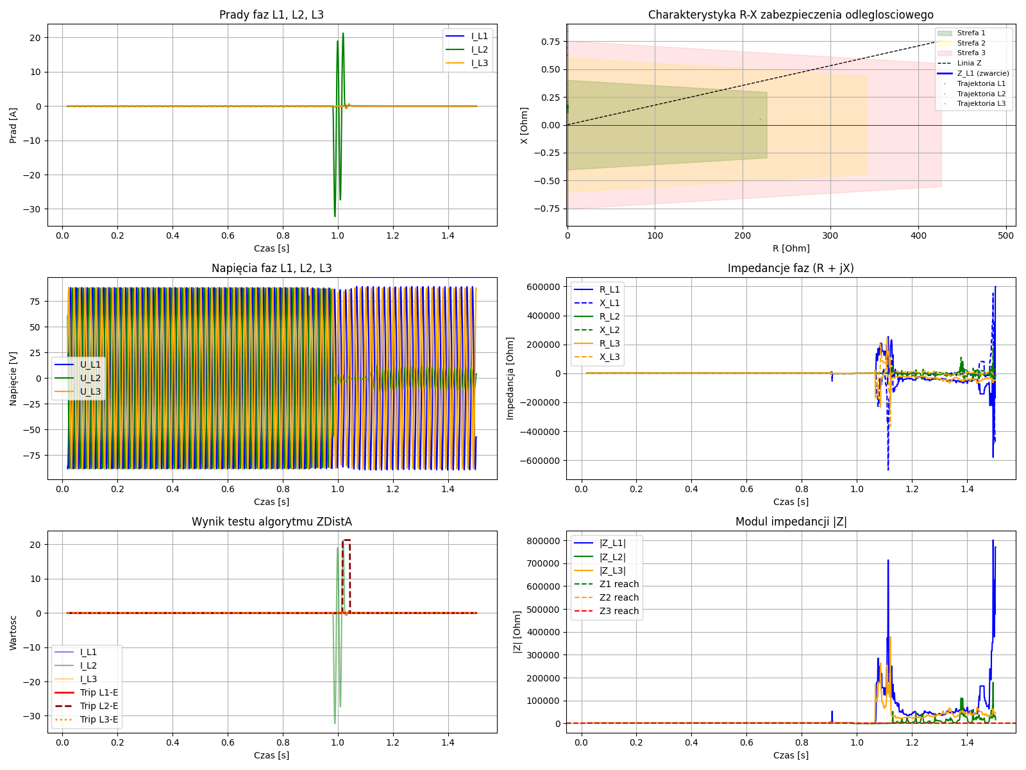Click the green Strefa 1 legend swatch
The image size is (1026, 770).
(x=944, y=33)
